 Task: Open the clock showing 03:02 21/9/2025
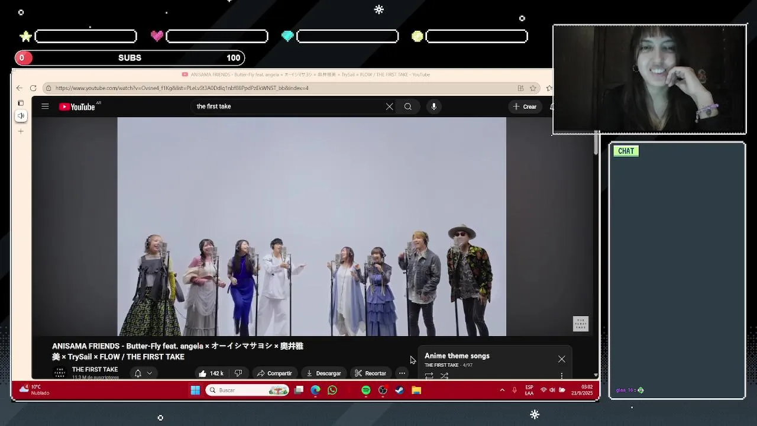582,390
